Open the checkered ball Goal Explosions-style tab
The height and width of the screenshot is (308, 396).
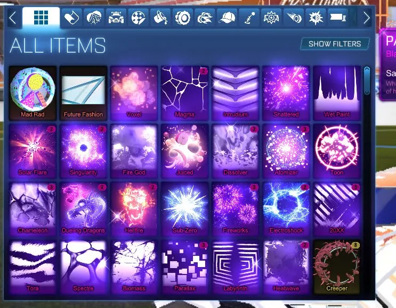(x=138, y=18)
